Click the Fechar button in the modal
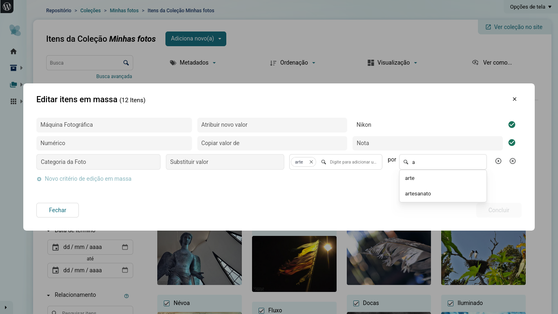Screen dimensions: 558x314 (x=57, y=210)
